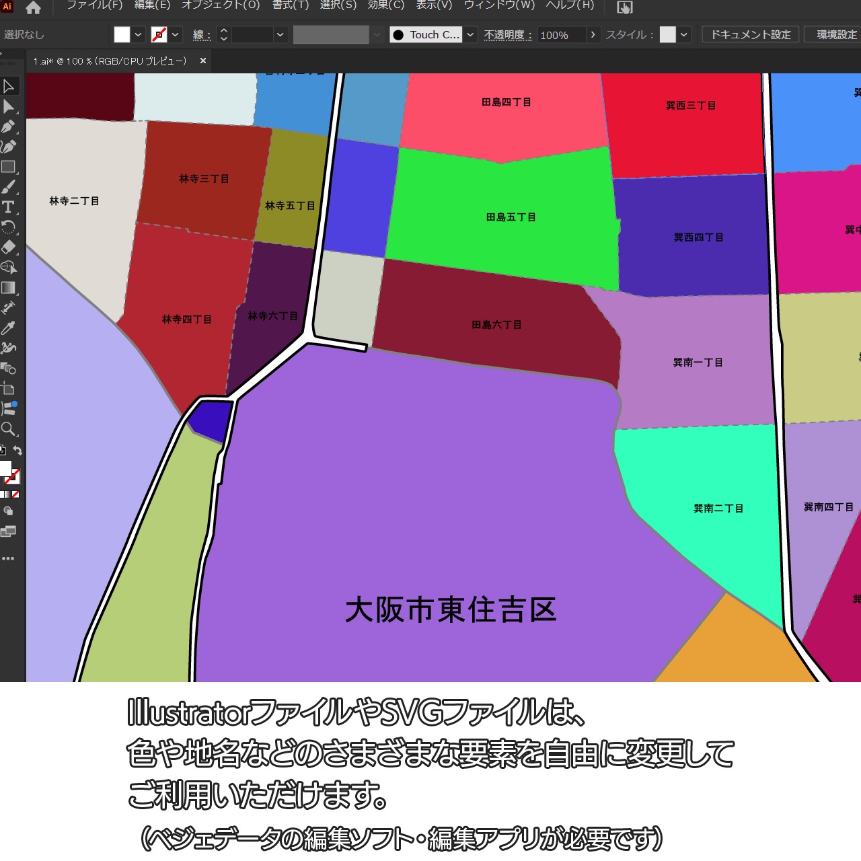Open the オブジェクト(O) menu

[221, 5]
